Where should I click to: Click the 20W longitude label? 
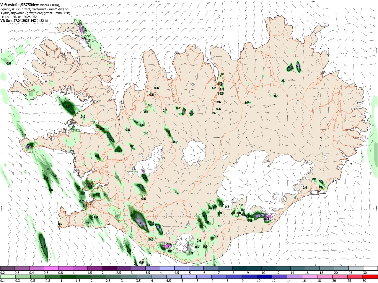click(157, 1)
